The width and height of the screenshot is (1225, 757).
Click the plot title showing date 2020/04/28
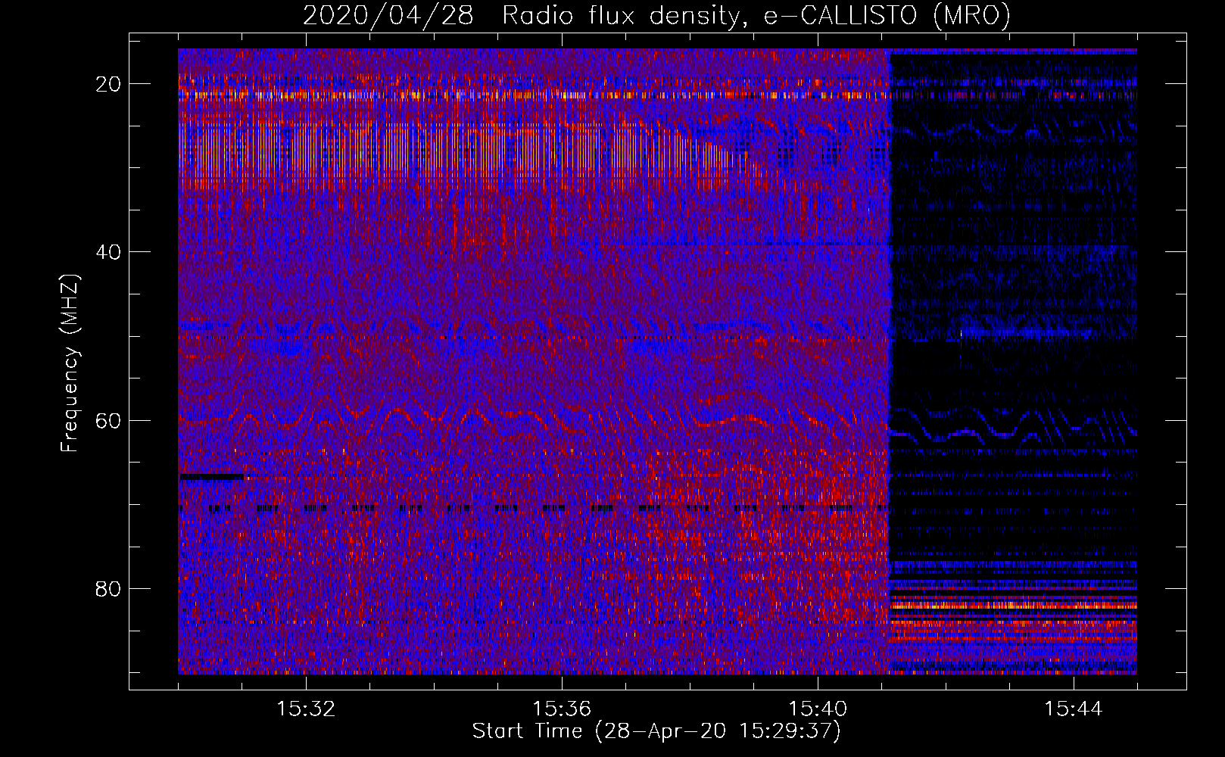click(656, 15)
